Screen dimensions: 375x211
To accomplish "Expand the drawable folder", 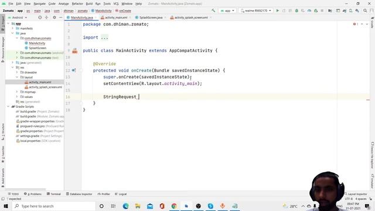I will [17, 72].
